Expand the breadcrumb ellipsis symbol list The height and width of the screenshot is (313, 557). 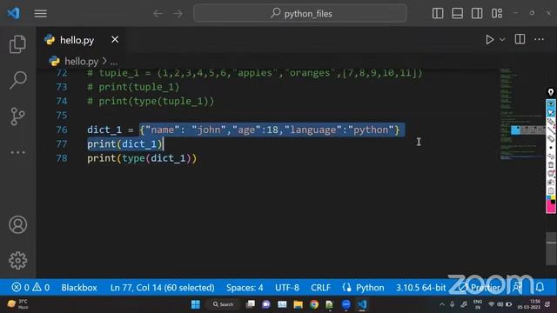[x=114, y=62]
